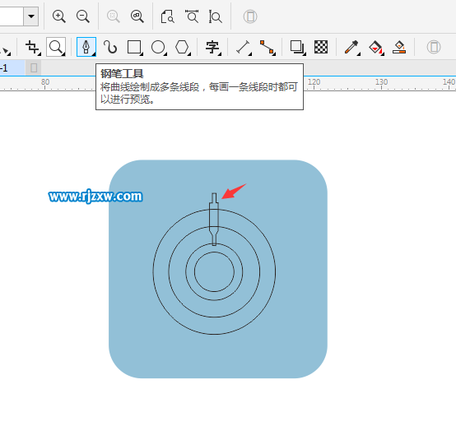The width and height of the screenshot is (456, 426).
Task: Select the Zoom tool in toolbox
Action: pos(56,47)
